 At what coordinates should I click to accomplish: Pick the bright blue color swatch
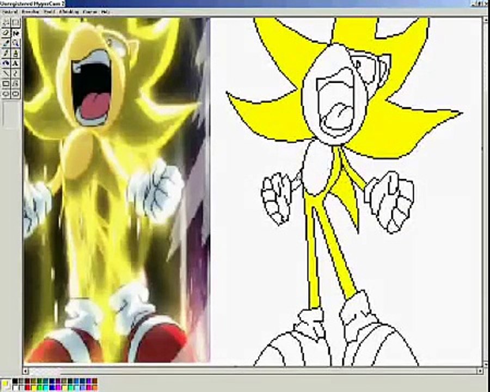click(x=52, y=387)
